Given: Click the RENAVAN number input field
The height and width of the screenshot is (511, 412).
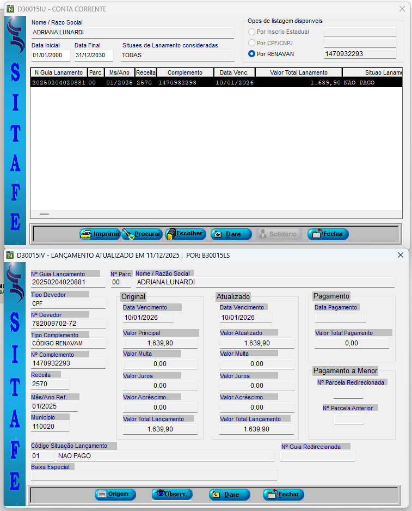Looking at the screenshot, I should (x=359, y=54).
